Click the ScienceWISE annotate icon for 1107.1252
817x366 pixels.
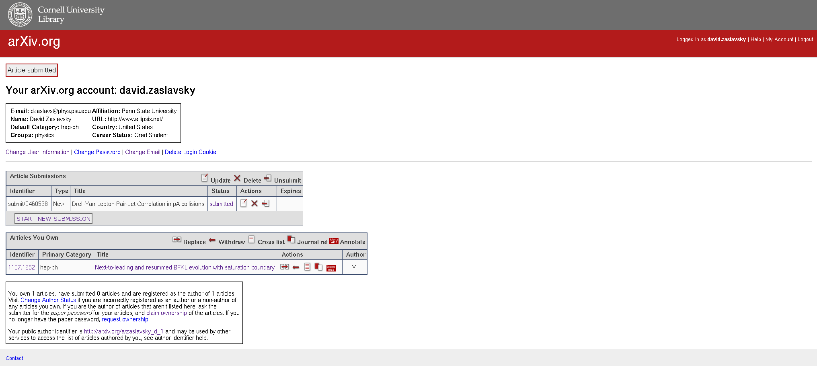coord(331,268)
